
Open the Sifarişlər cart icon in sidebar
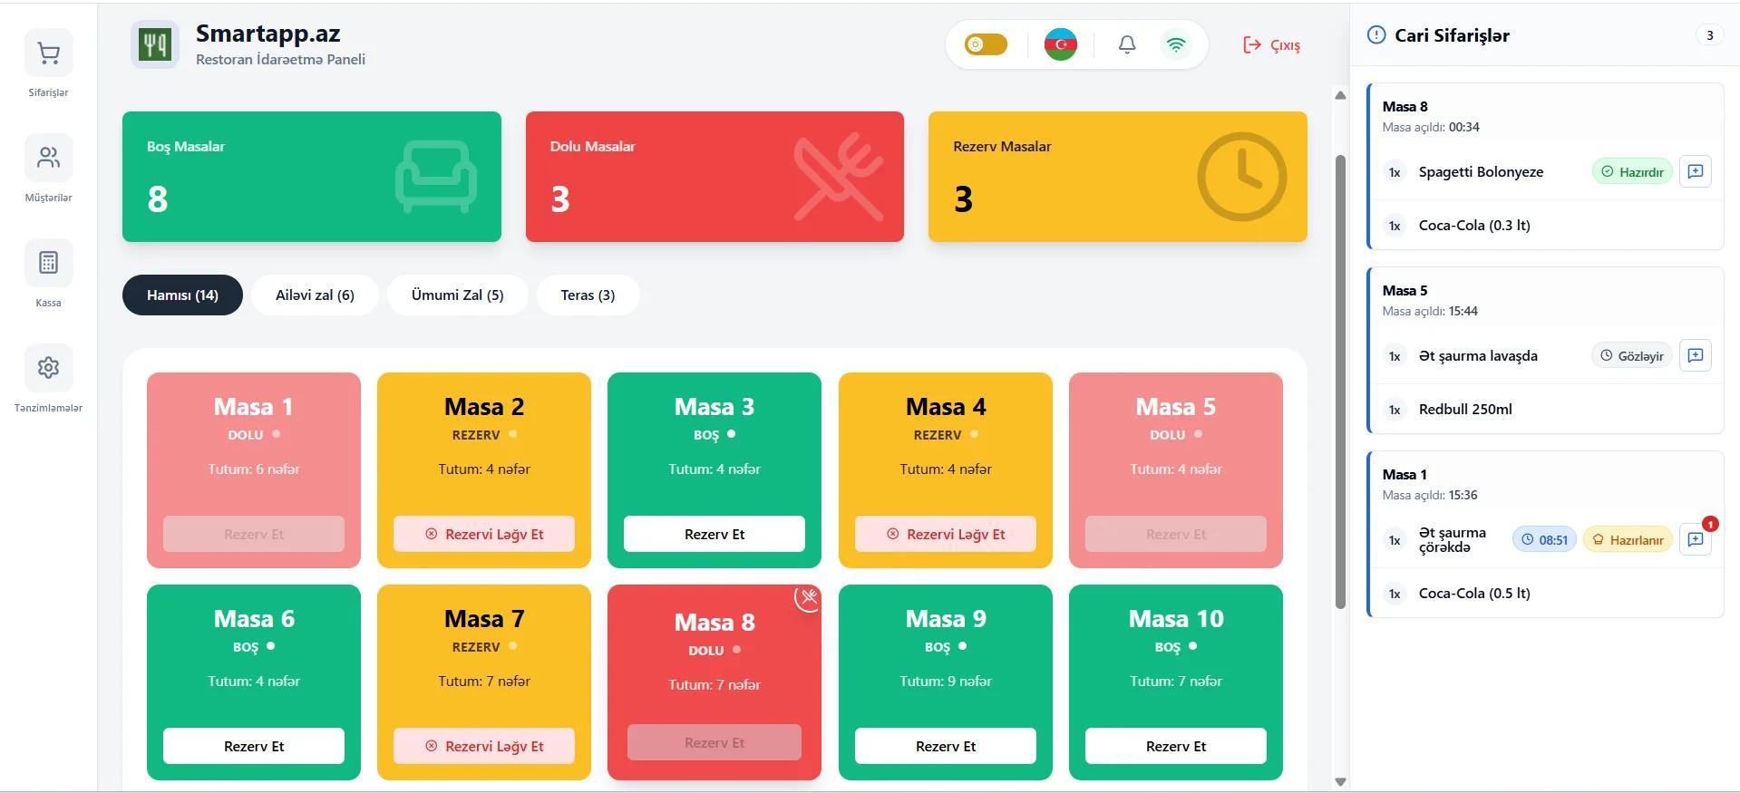48,53
